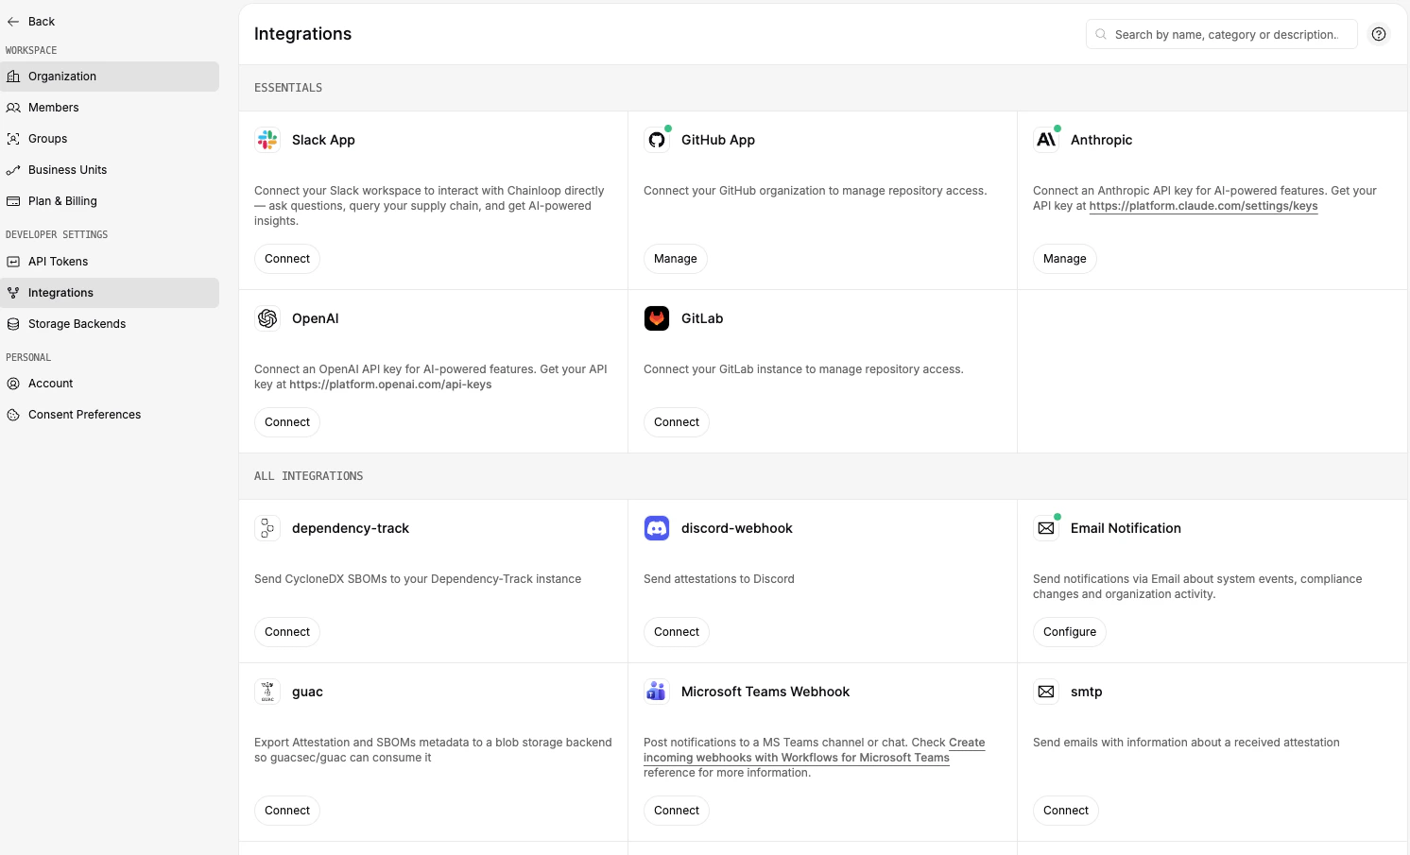The width and height of the screenshot is (1410, 855).
Task: Click the Integrations page heading
Action: point(302,34)
